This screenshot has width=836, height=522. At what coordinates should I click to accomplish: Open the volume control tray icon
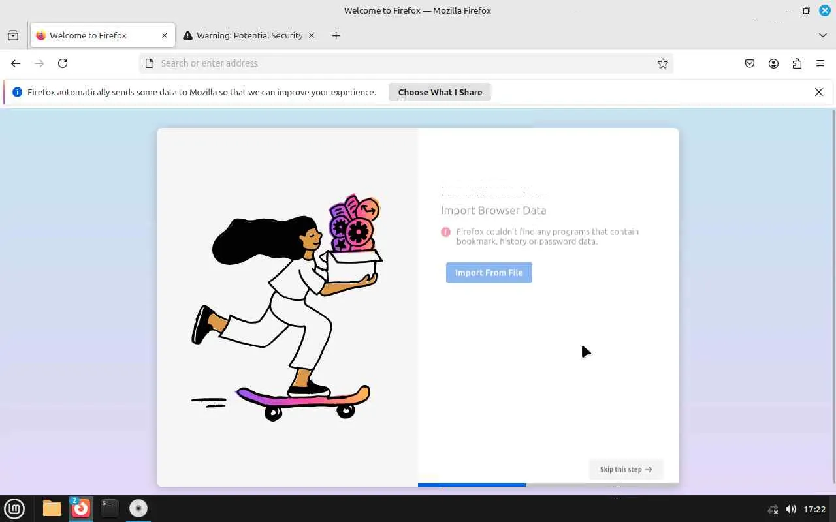(x=790, y=509)
